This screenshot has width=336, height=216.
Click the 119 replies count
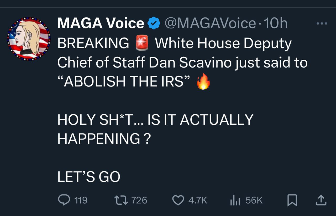81,200
